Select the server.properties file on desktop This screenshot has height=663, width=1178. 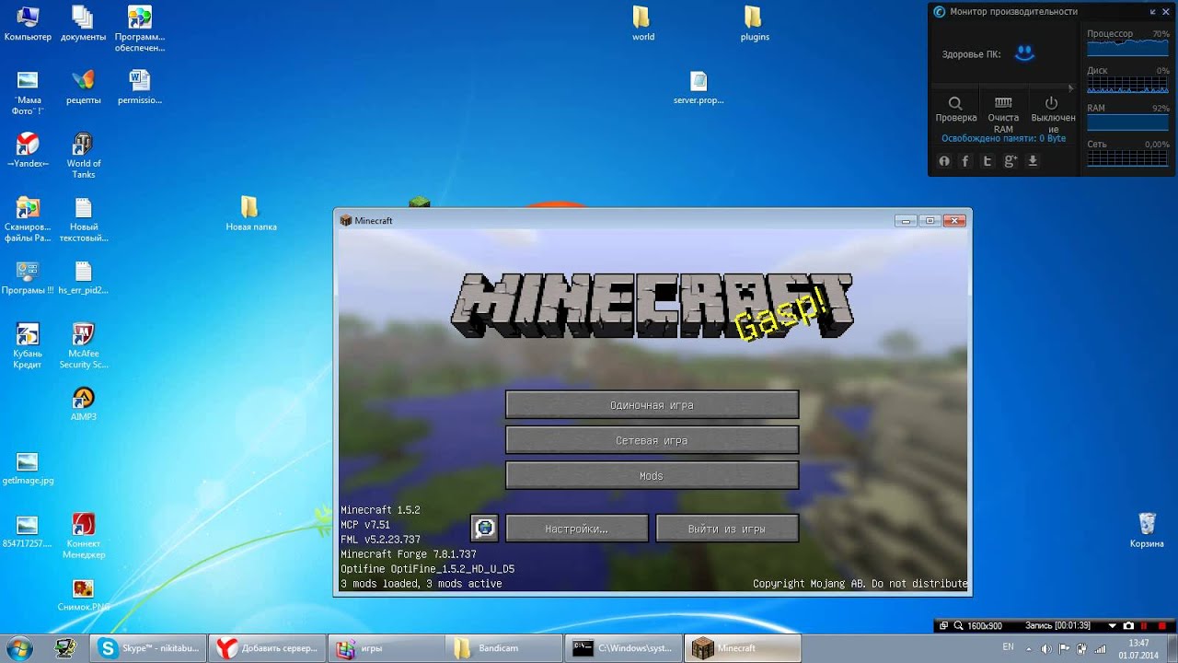(x=699, y=87)
